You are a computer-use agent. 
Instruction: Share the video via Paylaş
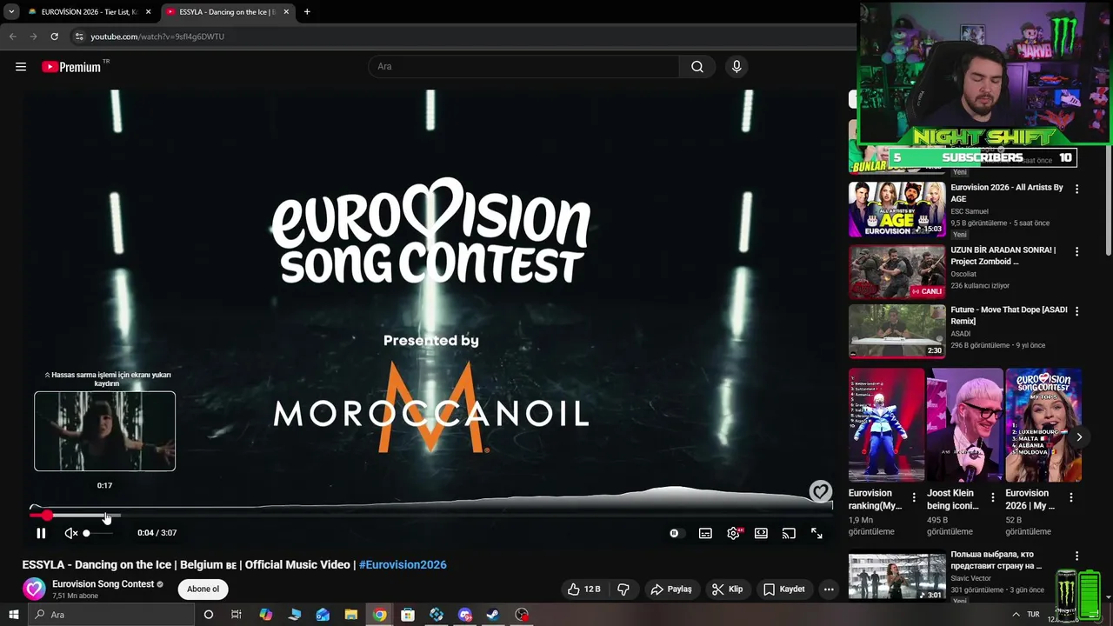[671, 589]
